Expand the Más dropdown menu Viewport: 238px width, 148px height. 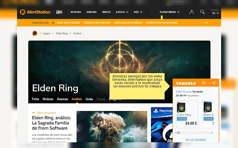pyautogui.click(x=138, y=12)
